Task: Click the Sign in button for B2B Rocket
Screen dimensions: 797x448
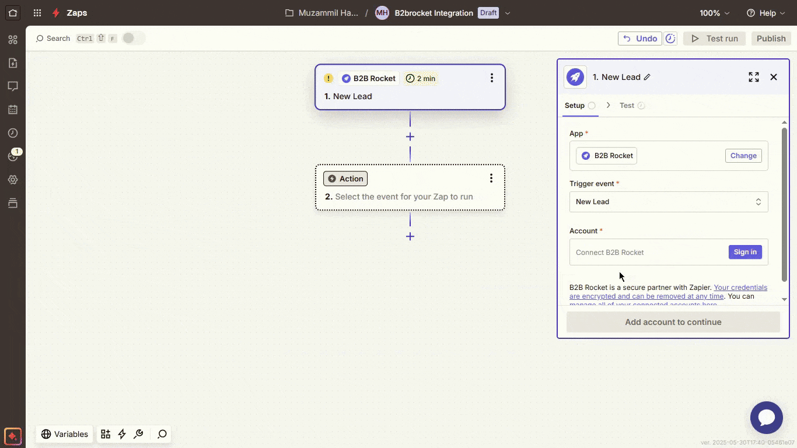Action: click(745, 252)
